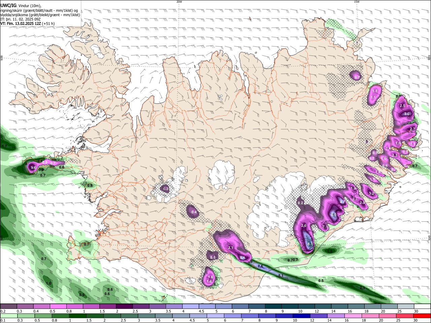Screen dimensions: 431x323
Task: Click the 'Vindur (10m)' header text
Action: click(29, 5)
